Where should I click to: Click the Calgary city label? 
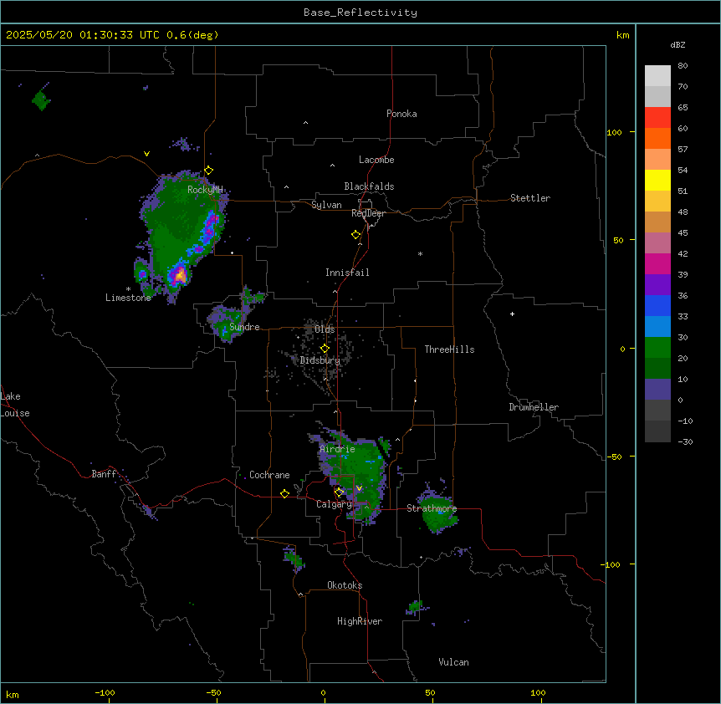point(334,504)
